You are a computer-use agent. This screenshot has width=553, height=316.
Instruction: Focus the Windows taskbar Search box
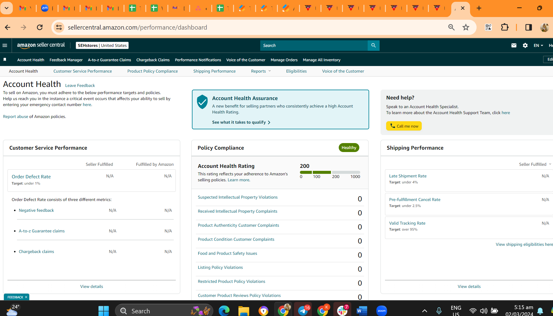(164, 311)
